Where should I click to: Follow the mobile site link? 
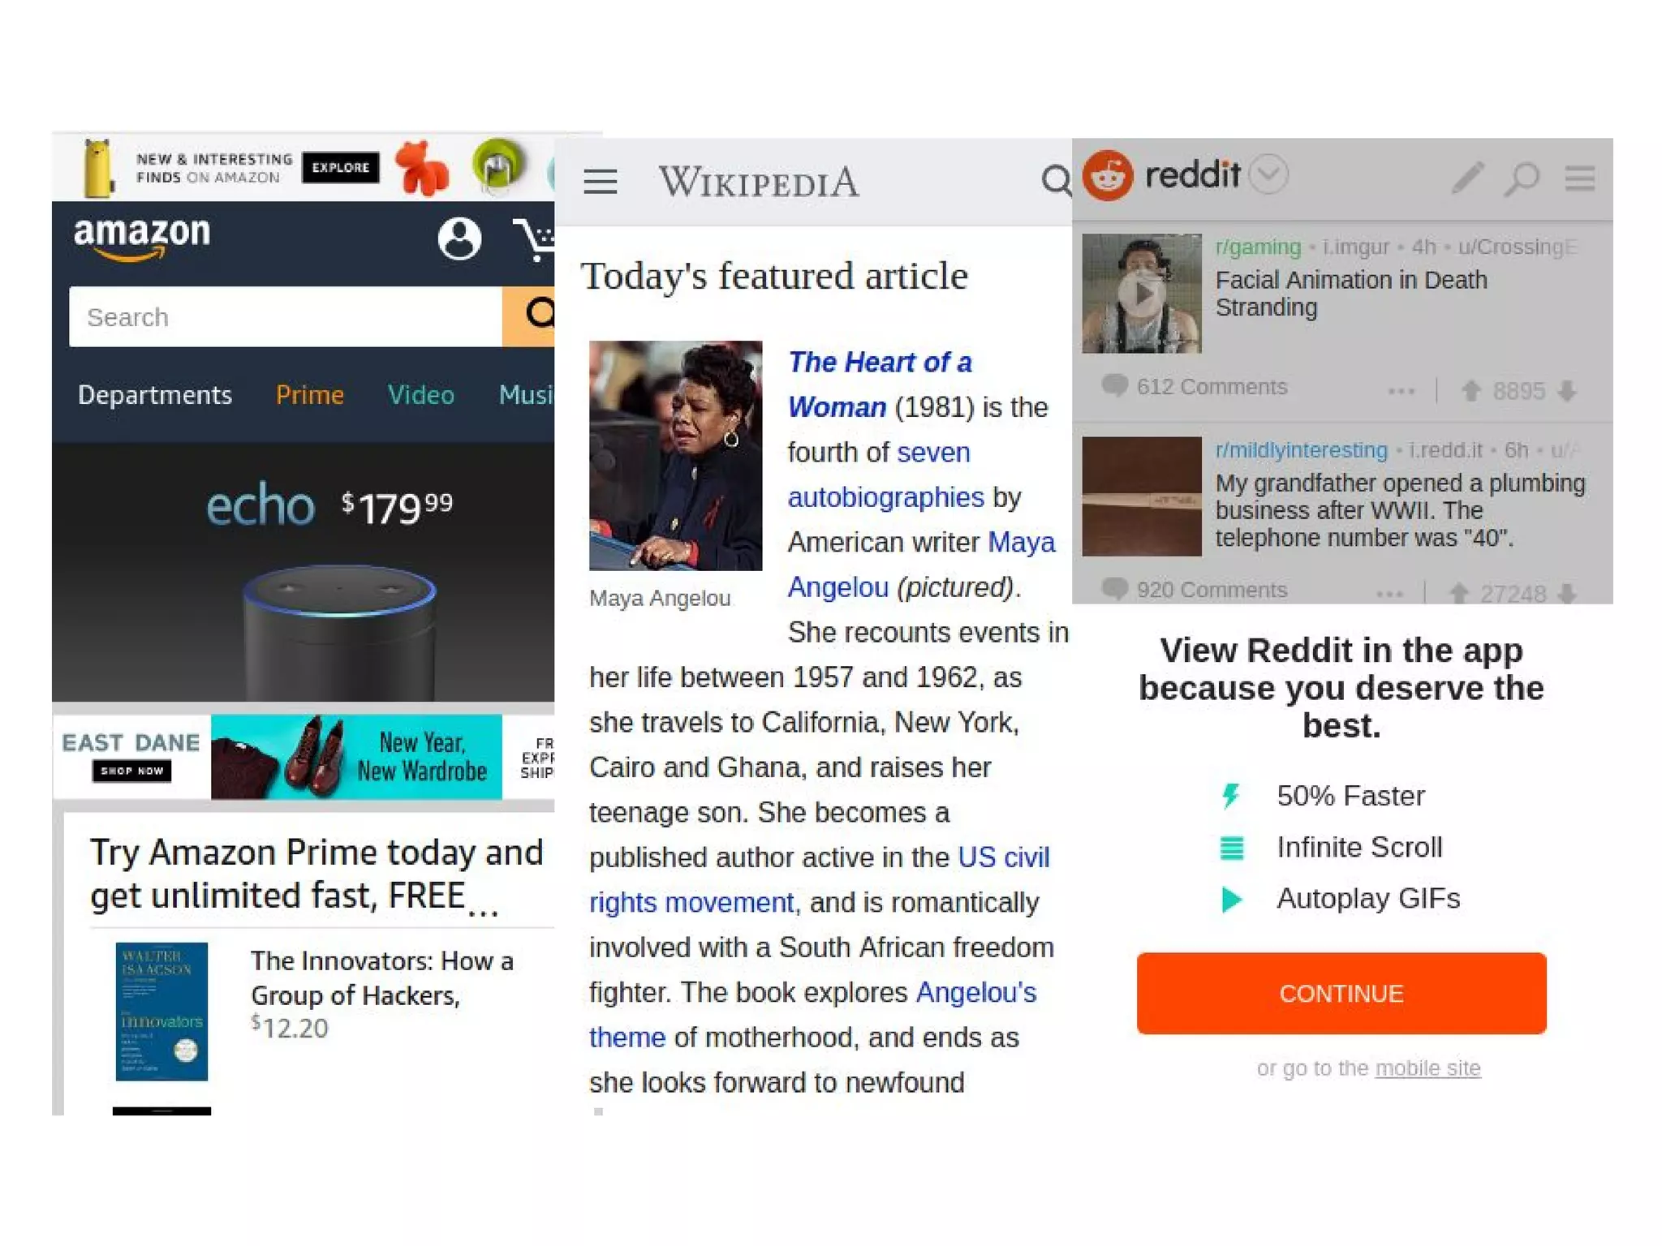[1427, 1068]
